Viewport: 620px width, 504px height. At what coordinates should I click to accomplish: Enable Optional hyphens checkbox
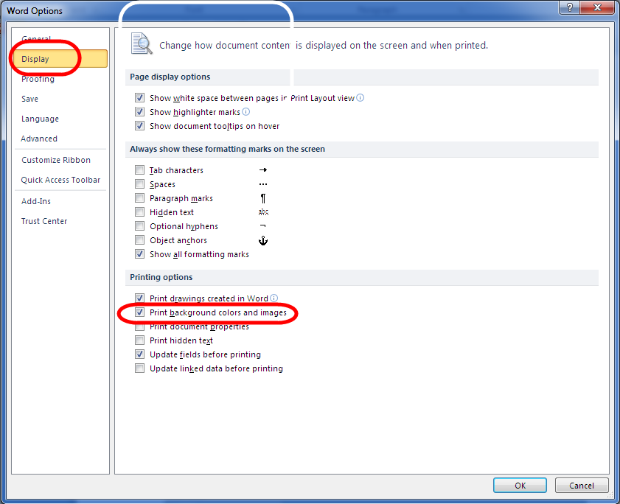pos(139,226)
